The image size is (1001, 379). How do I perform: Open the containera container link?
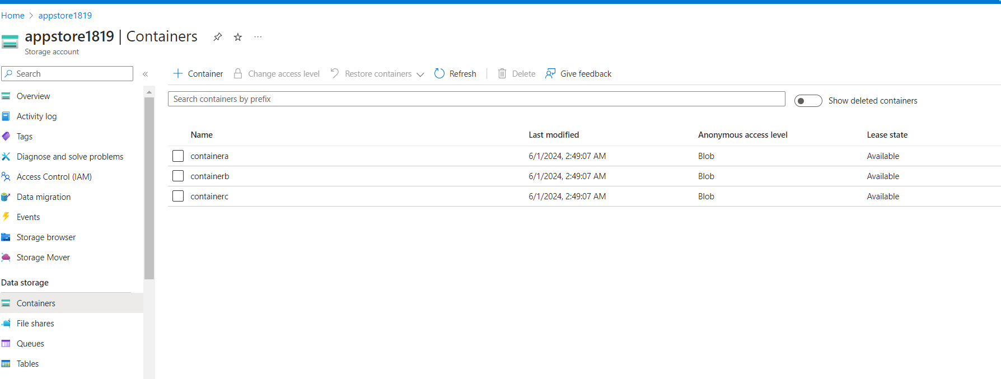pos(209,156)
